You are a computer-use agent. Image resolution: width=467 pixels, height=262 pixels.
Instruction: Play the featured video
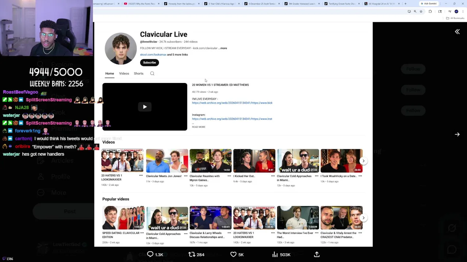coord(145,107)
